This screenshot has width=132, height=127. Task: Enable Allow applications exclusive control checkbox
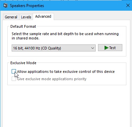[x=14, y=72]
